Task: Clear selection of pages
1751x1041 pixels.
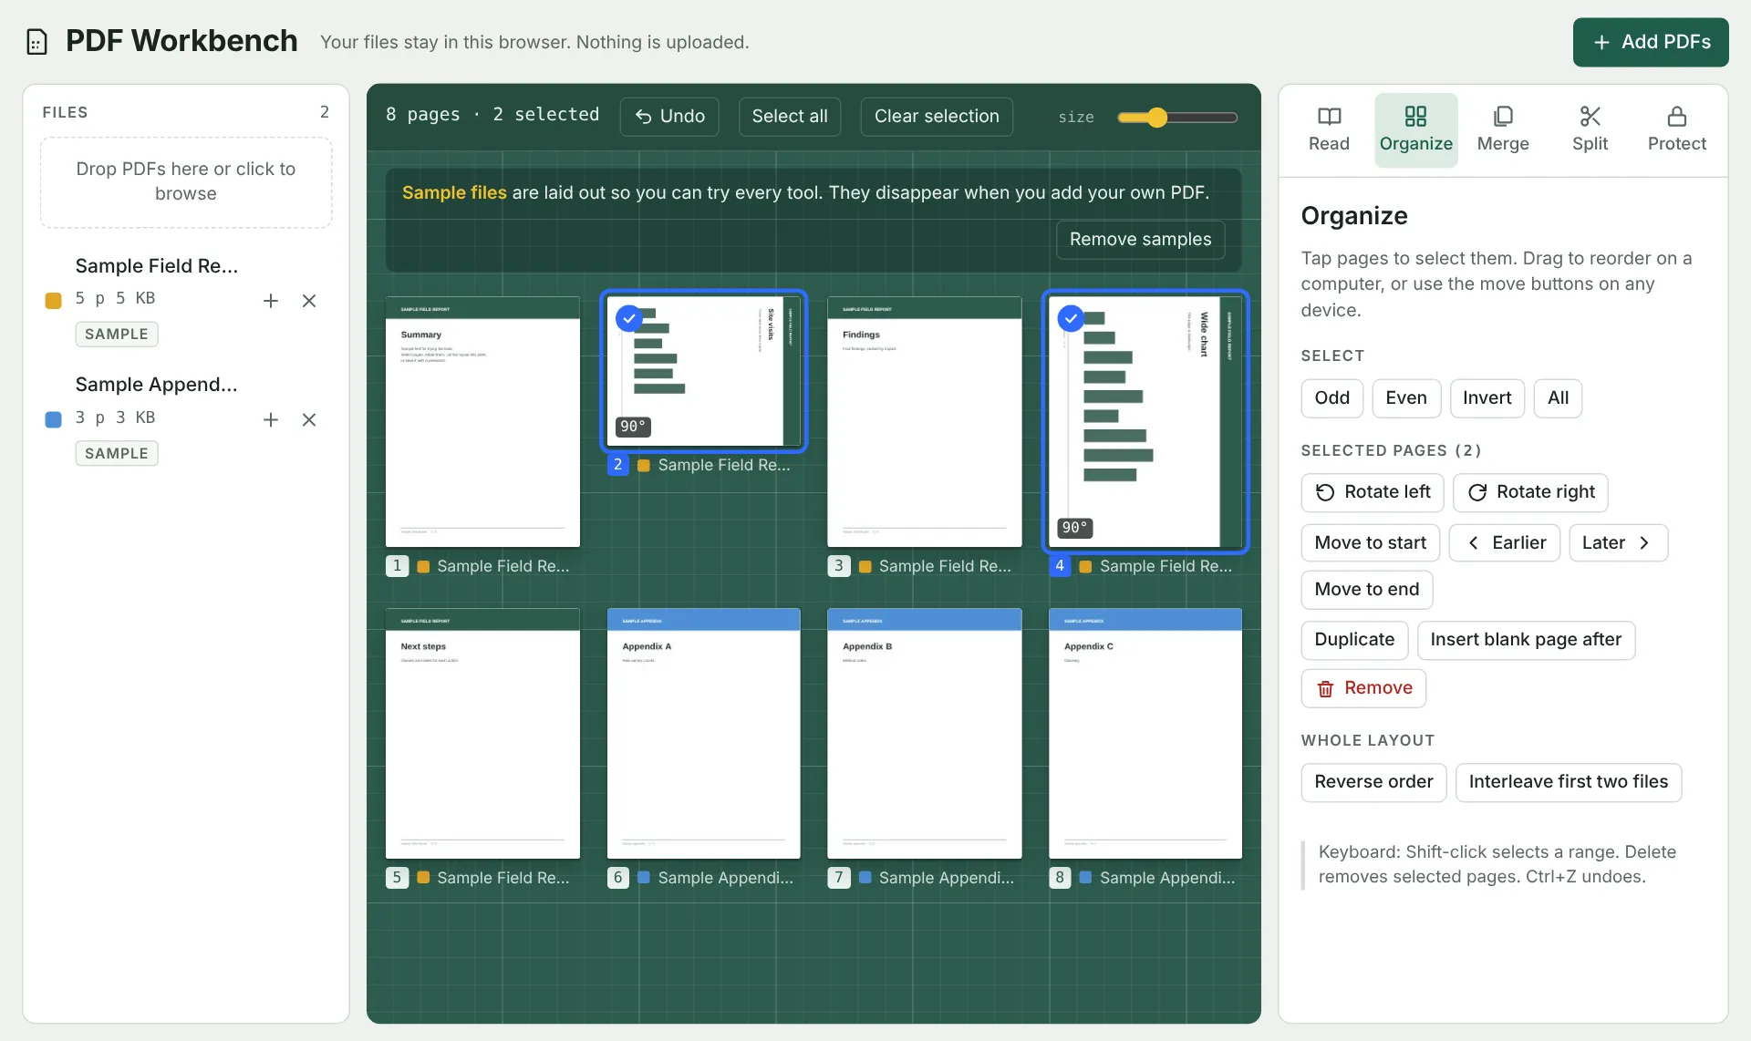Action: 937,117
